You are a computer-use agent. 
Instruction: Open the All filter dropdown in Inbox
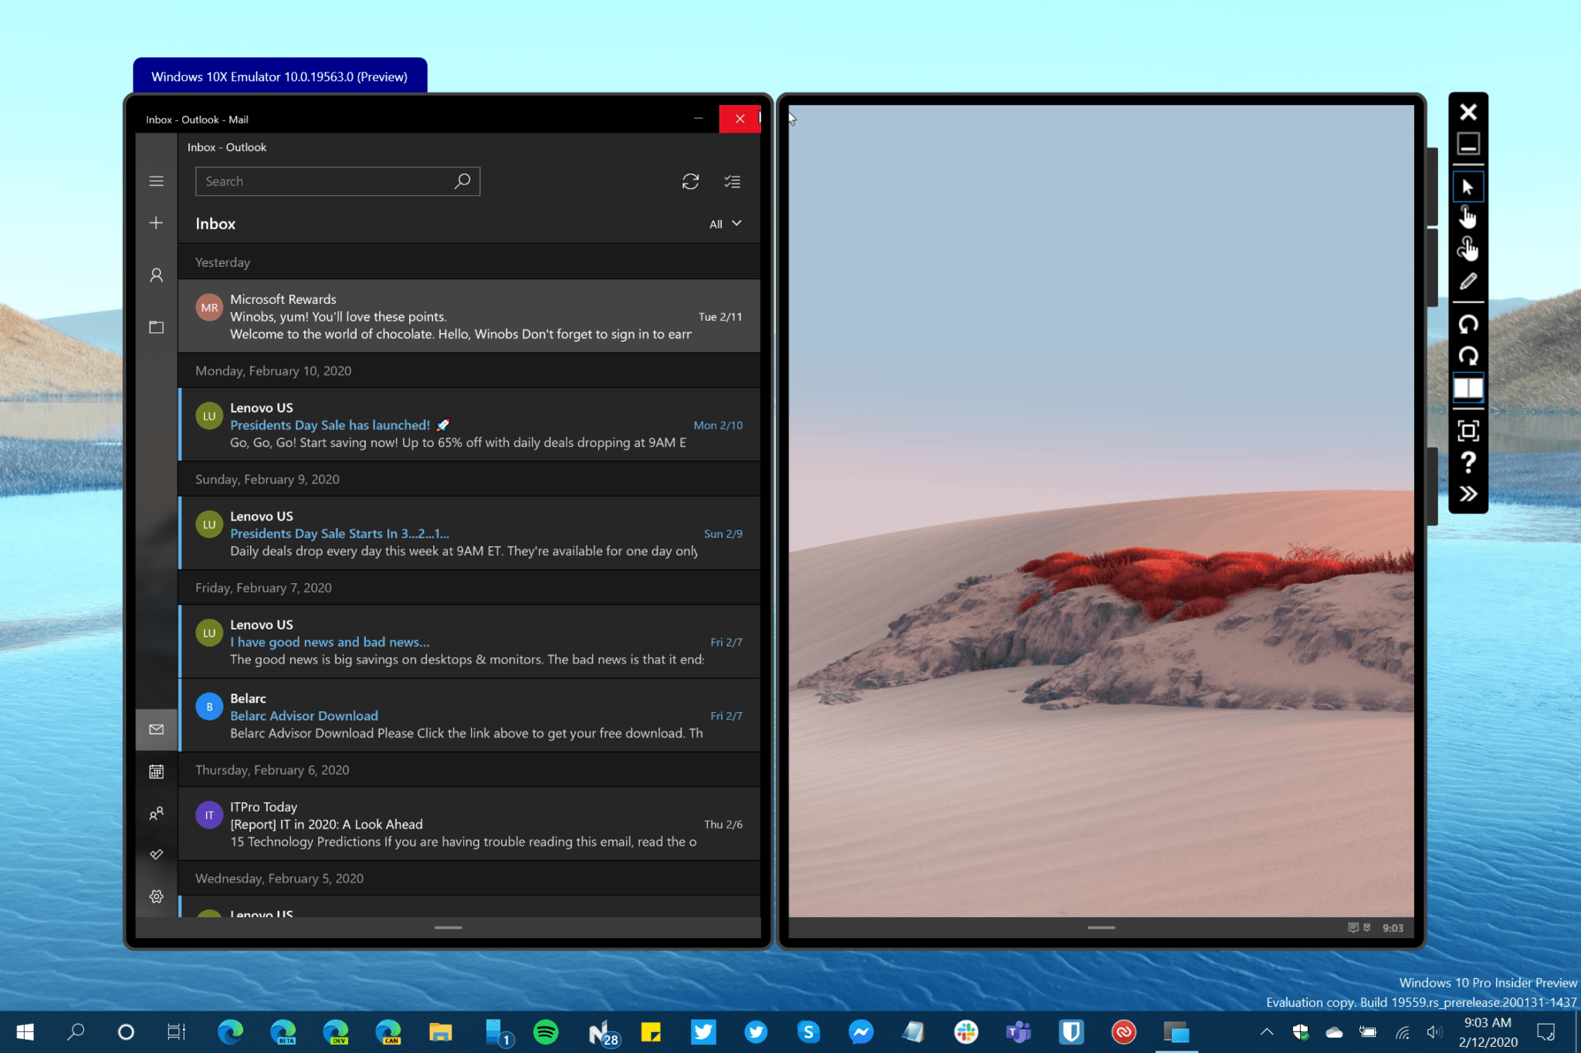pos(724,224)
